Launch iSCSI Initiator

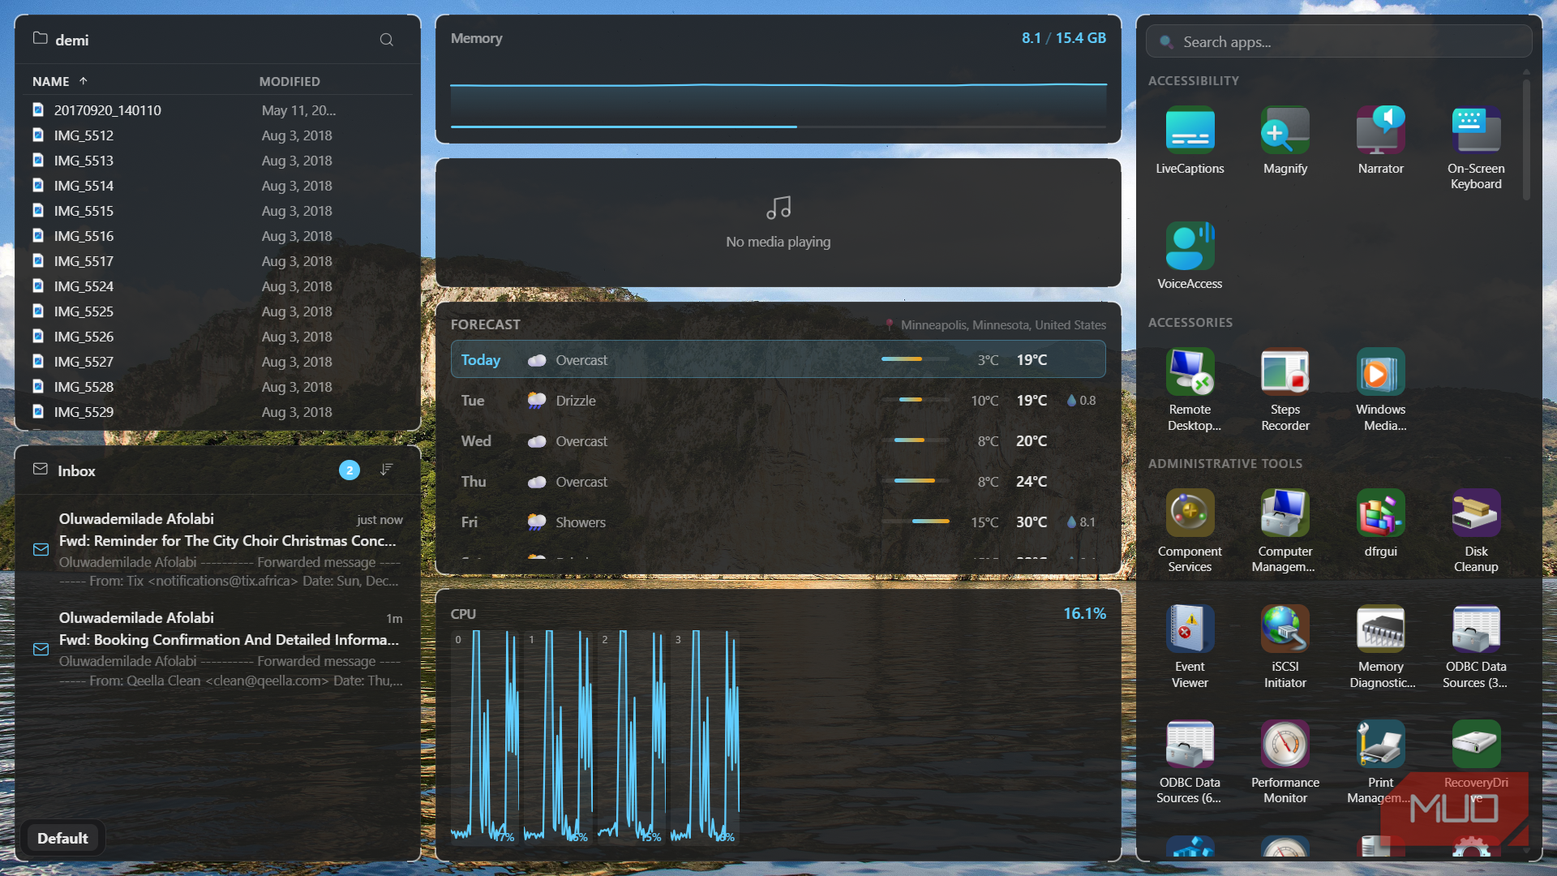coord(1285,646)
